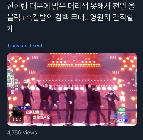Click the blue 肖俊 name tag
Screen dimensions: 143x140
(24, 107)
